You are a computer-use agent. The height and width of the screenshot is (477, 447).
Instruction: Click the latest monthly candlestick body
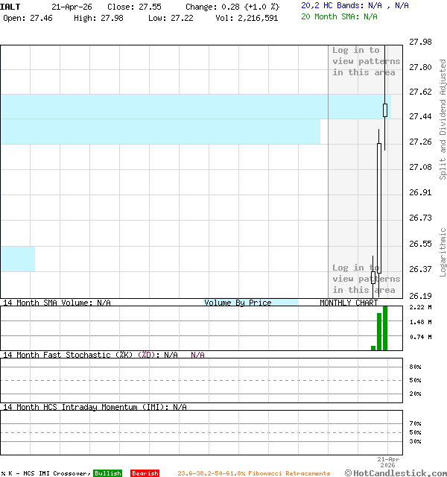385,110
